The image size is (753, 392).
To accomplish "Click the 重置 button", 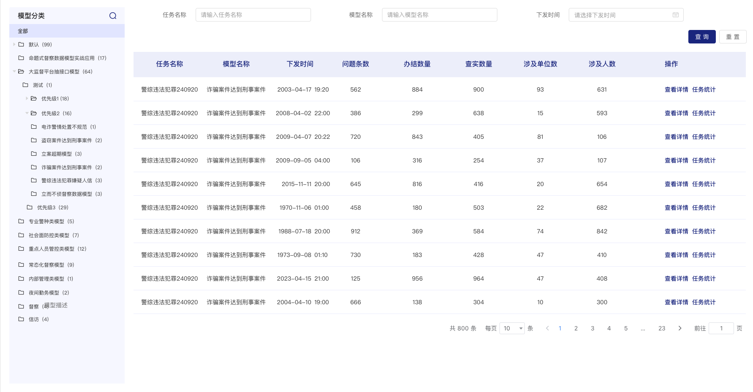I will click(x=732, y=37).
